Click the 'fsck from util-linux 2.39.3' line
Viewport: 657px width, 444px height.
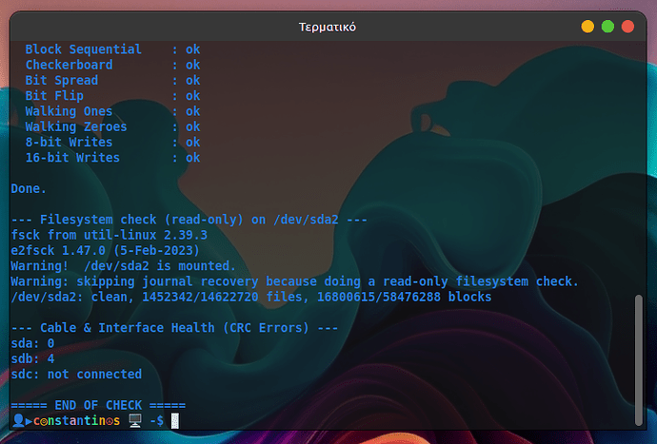tap(109, 235)
